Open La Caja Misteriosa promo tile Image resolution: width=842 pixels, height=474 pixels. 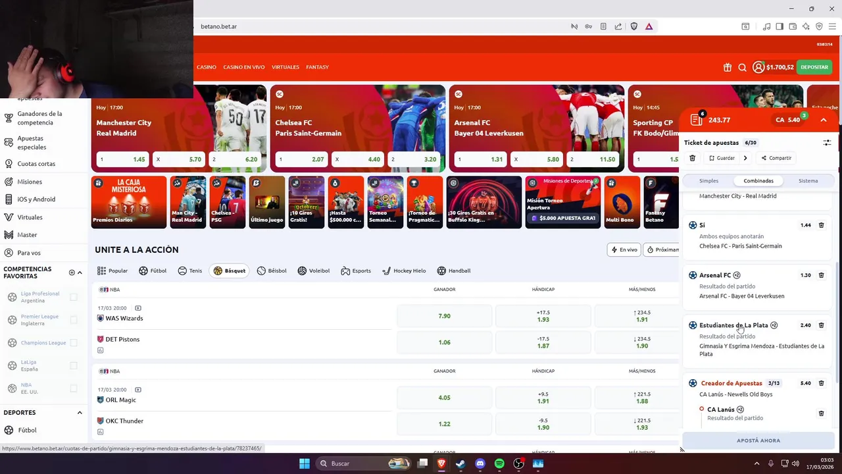click(x=129, y=202)
